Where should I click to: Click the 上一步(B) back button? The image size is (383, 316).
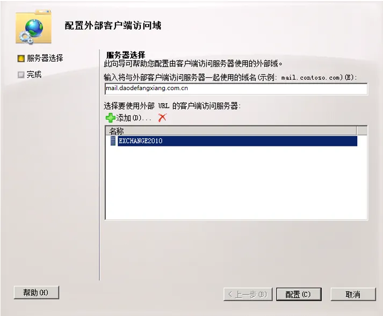(x=248, y=295)
